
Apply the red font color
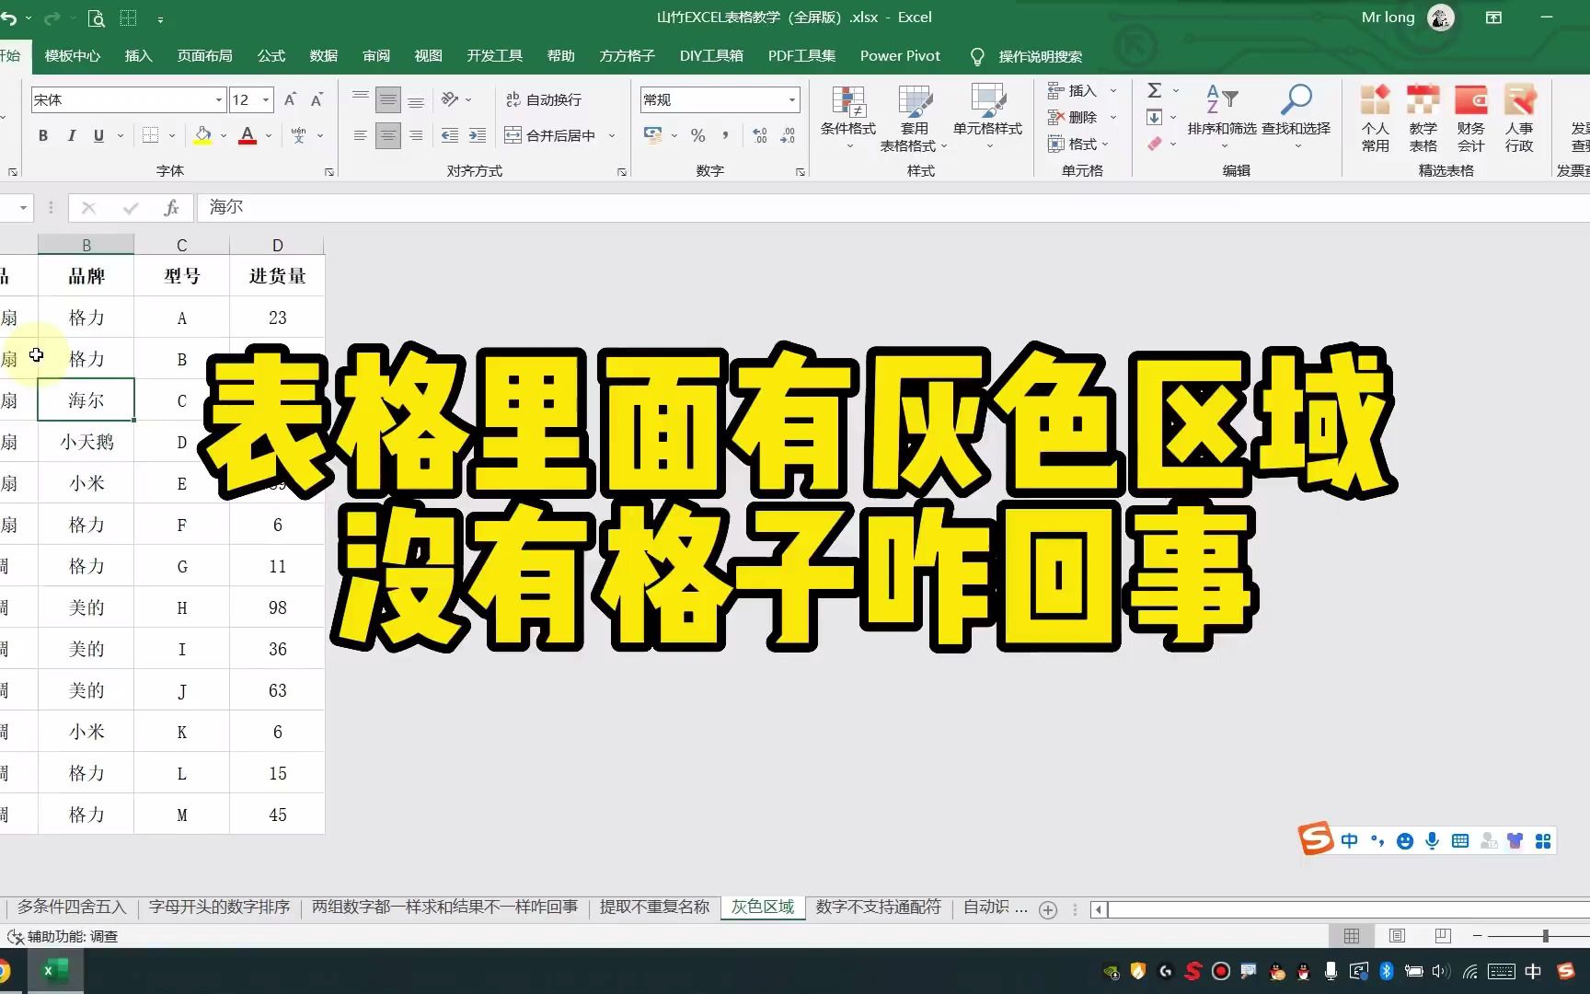(x=248, y=135)
